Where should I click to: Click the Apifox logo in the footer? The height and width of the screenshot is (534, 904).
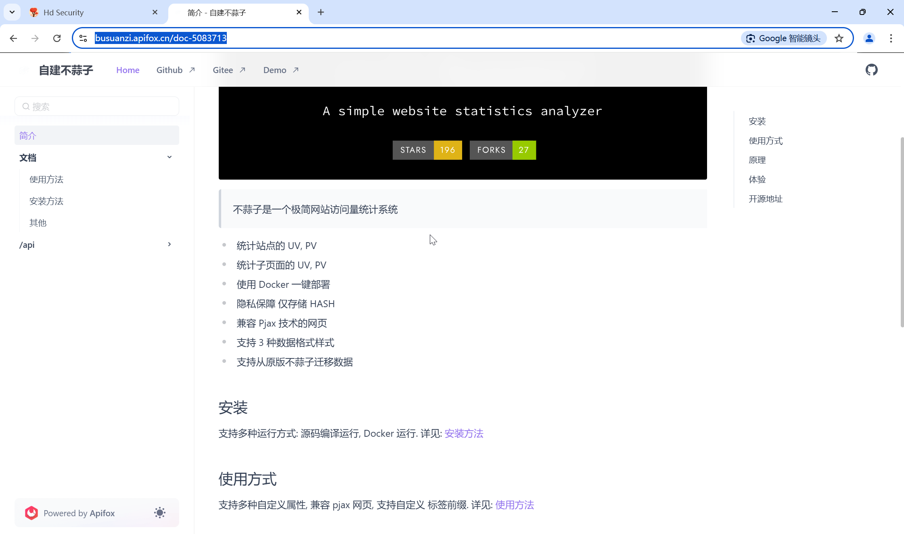(31, 513)
